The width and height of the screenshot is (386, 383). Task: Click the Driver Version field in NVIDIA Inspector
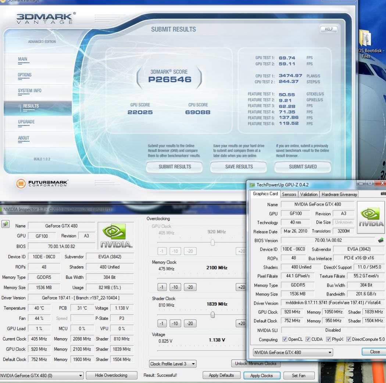pyautogui.click(x=81, y=298)
